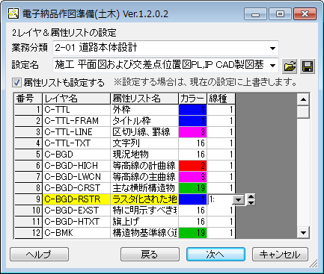Select the C-BGD layer name cell

[x=76, y=155]
